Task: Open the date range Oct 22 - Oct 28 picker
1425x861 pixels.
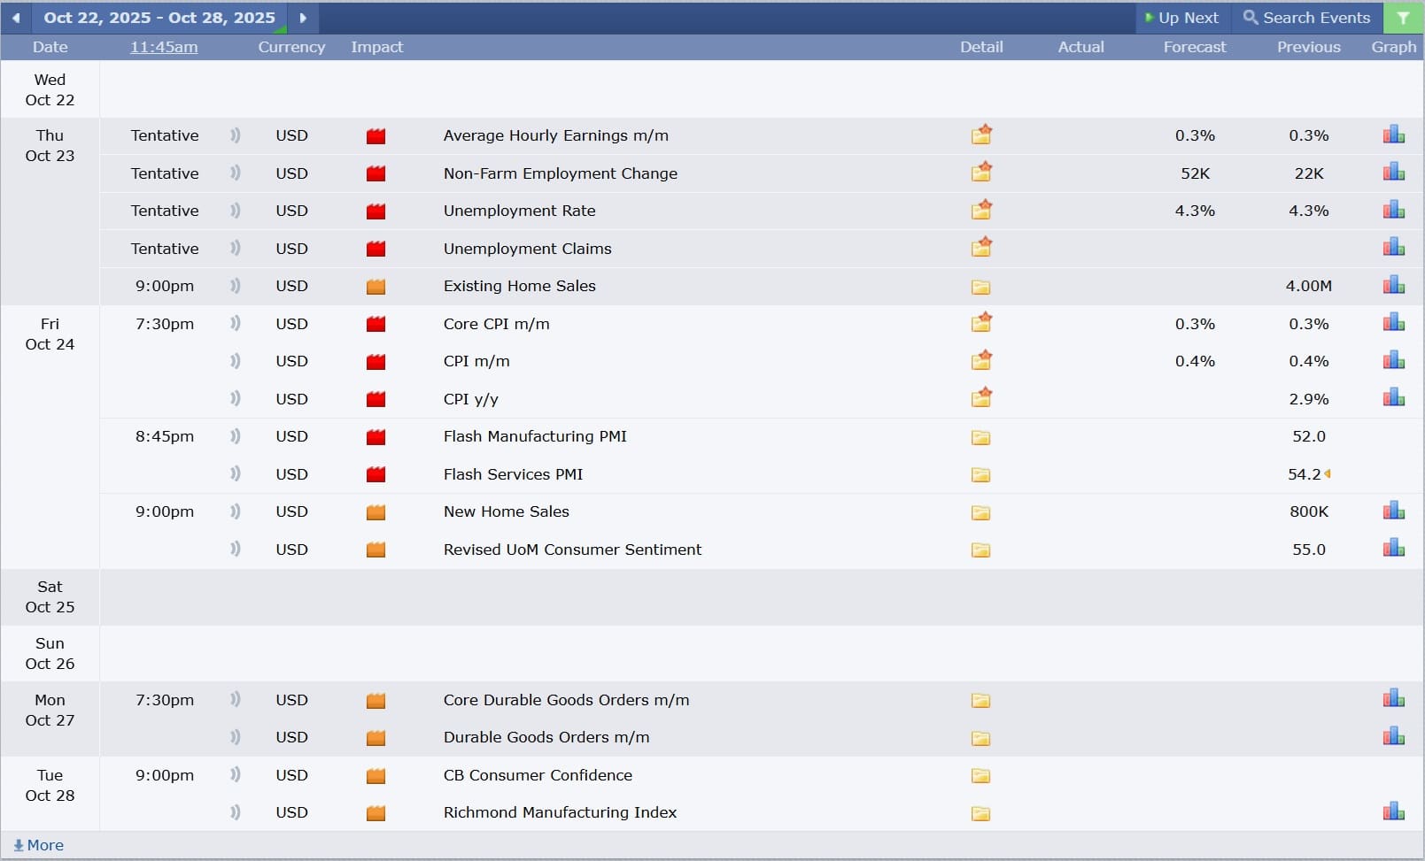Action: click(x=159, y=18)
